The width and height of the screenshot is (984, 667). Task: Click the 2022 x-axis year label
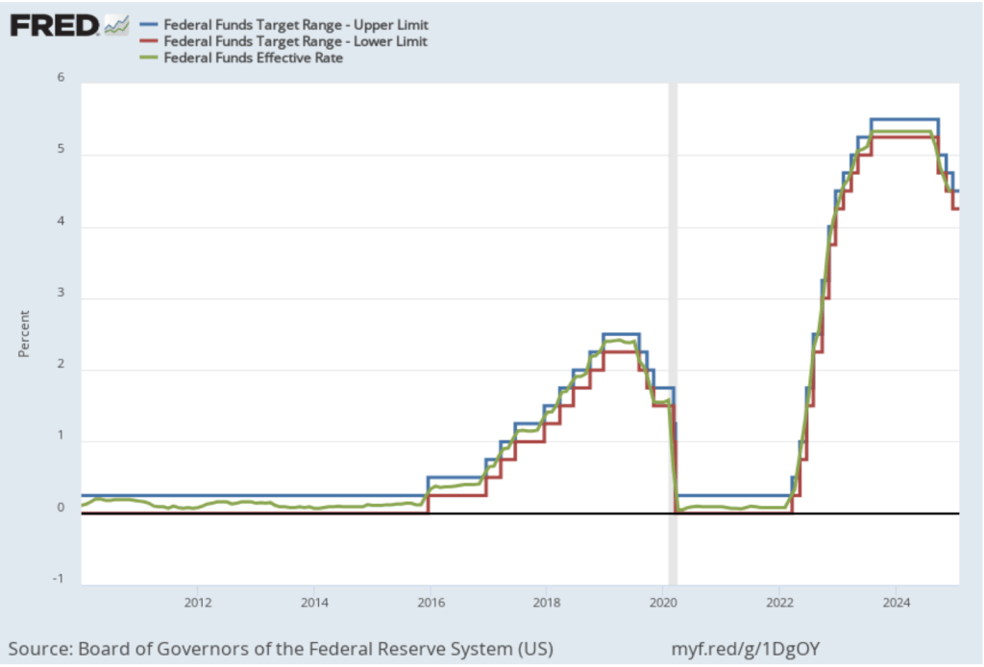click(779, 603)
